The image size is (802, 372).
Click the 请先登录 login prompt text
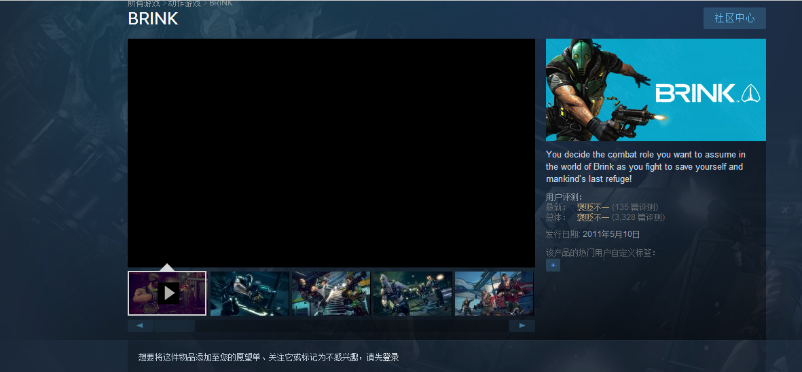[382, 357]
